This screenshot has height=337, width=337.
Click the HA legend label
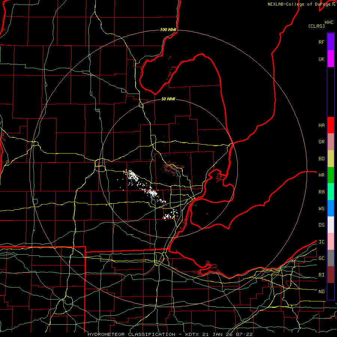[321, 125]
